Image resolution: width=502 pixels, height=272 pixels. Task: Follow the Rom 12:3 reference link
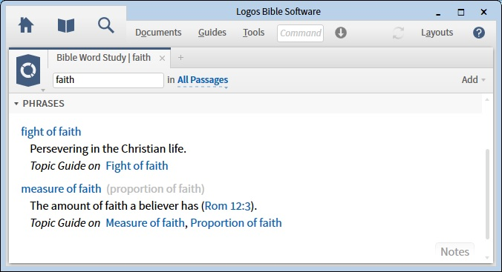tap(228, 206)
